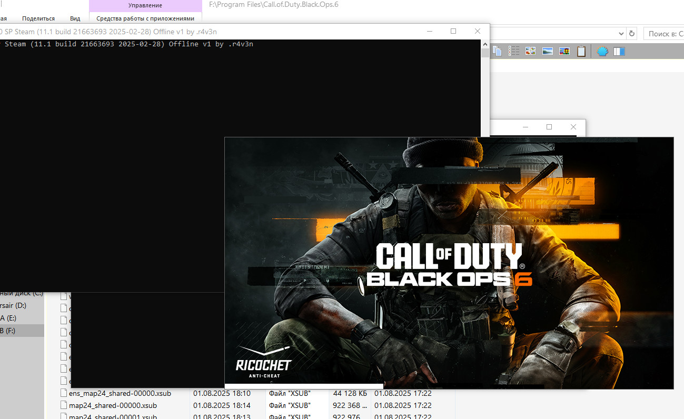The width and height of the screenshot is (684, 419).
Task: Click date '01.08.2025 18:10' cell
Action: (222, 393)
